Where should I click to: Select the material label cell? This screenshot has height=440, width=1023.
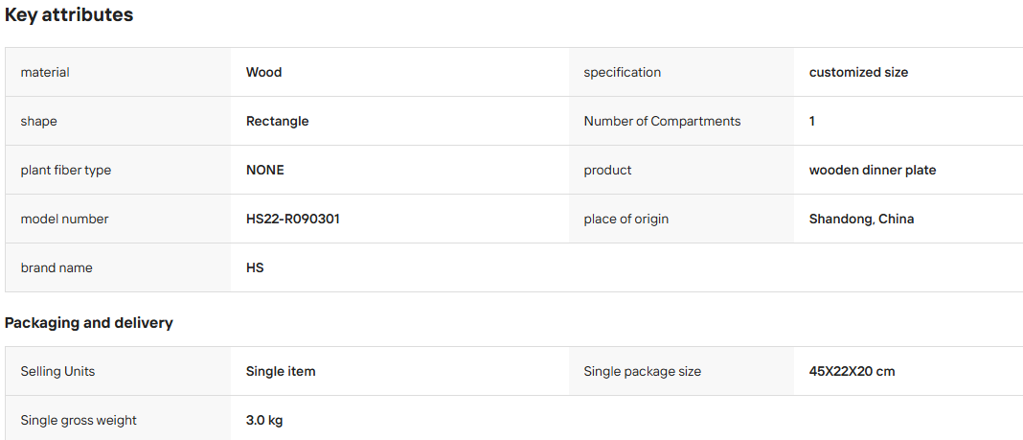[118, 73]
